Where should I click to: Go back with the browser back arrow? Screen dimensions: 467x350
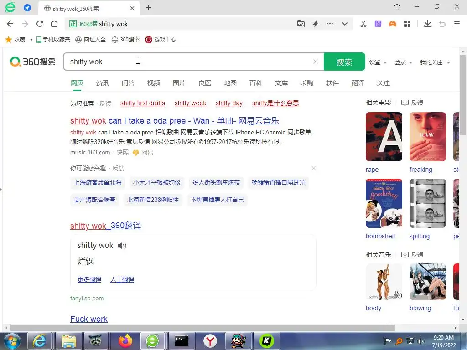[10, 24]
